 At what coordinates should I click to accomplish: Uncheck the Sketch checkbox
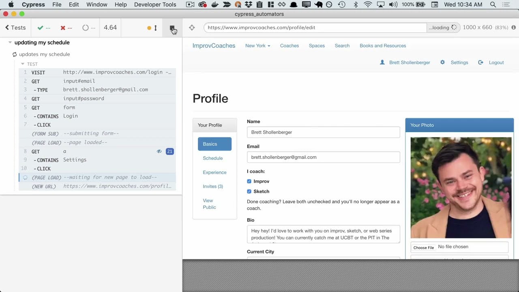pos(249,191)
